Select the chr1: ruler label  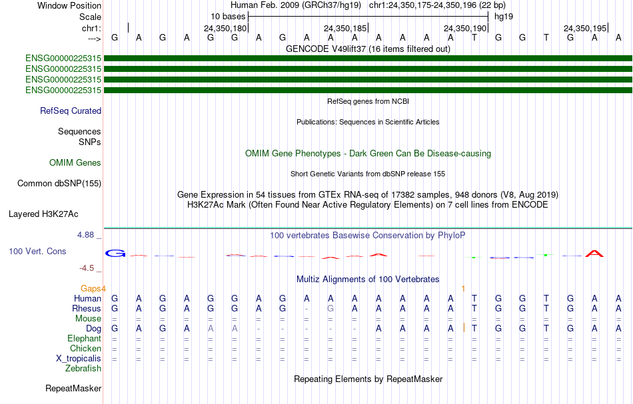click(91, 28)
